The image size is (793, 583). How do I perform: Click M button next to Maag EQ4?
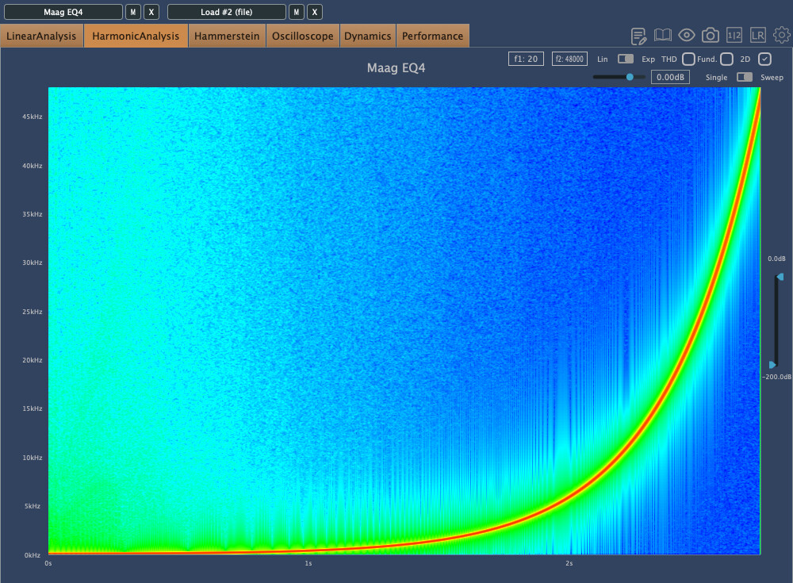coord(133,12)
